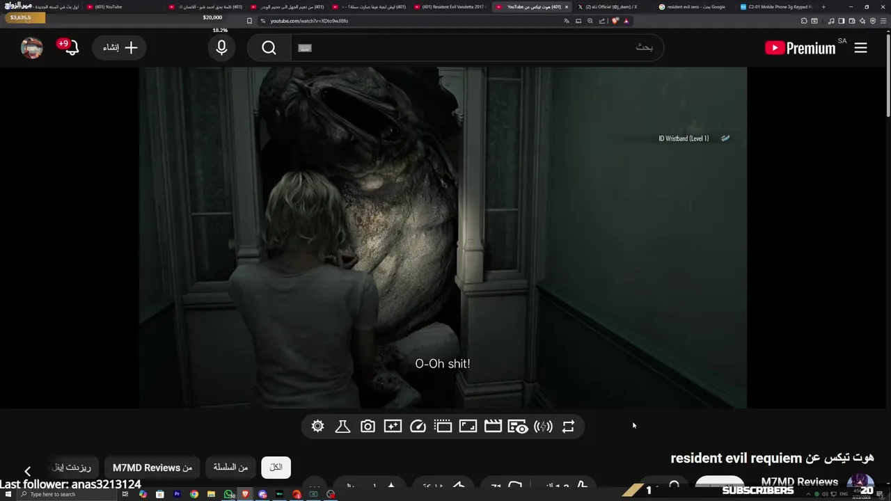Open the account avatar menu
This screenshot has height=501, width=891.
click(32, 47)
